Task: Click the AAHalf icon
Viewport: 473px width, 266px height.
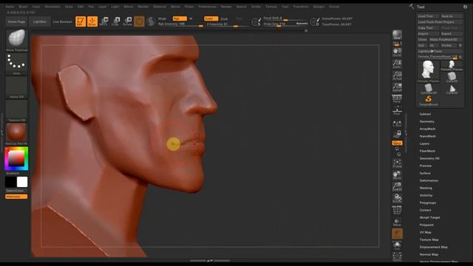Action: [x=397, y=87]
